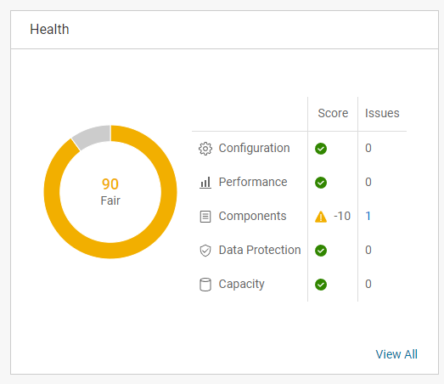Select the Configuration category label
The width and height of the screenshot is (444, 384).
[x=254, y=149]
